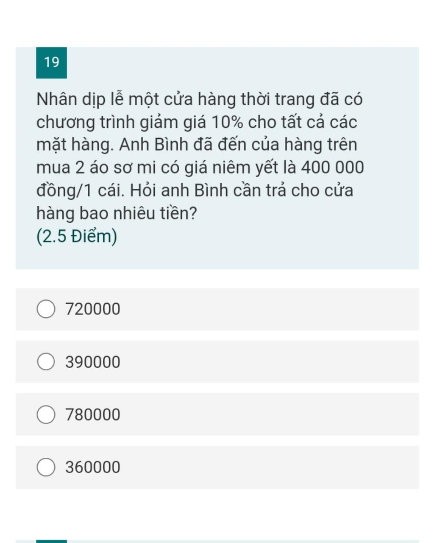Click the "720000" answer label text
This screenshot has width=434, height=543.
coord(93,309)
